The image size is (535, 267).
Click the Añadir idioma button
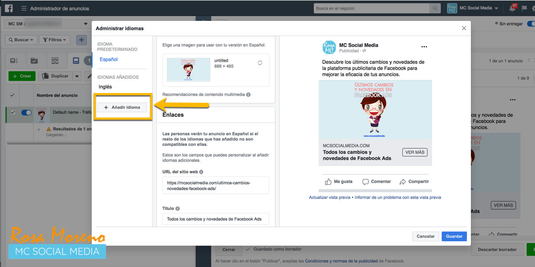[x=122, y=107]
